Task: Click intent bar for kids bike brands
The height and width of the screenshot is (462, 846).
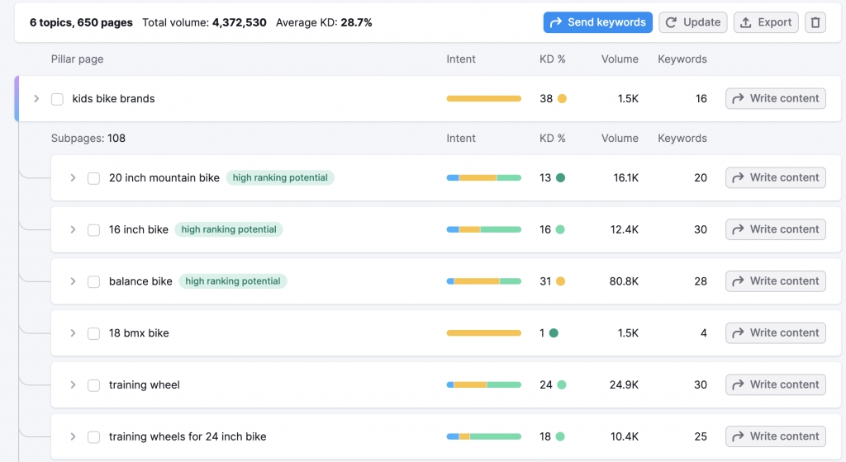Action: 484,98
